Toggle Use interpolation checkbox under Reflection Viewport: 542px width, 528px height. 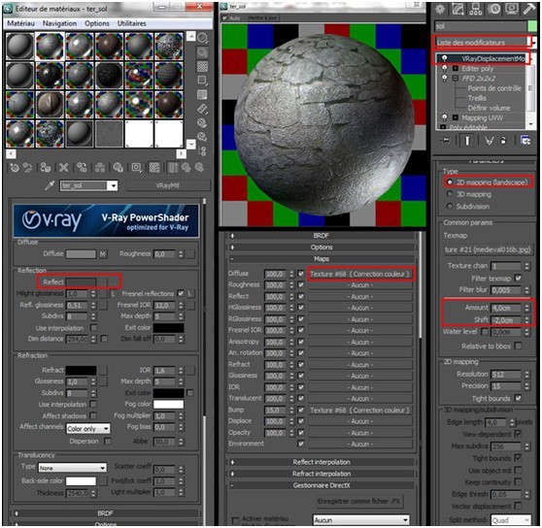click(x=93, y=327)
